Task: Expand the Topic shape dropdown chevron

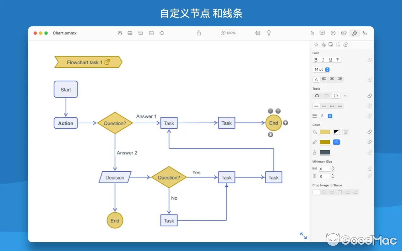Action: [345, 95]
